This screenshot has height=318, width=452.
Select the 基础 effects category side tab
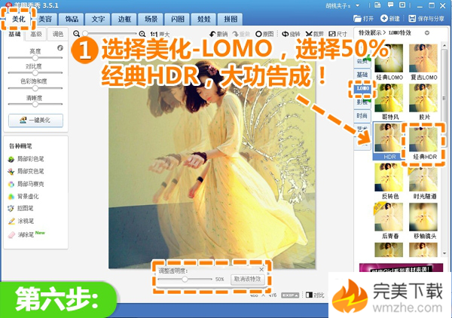pyautogui.click(x=362, y=75)
